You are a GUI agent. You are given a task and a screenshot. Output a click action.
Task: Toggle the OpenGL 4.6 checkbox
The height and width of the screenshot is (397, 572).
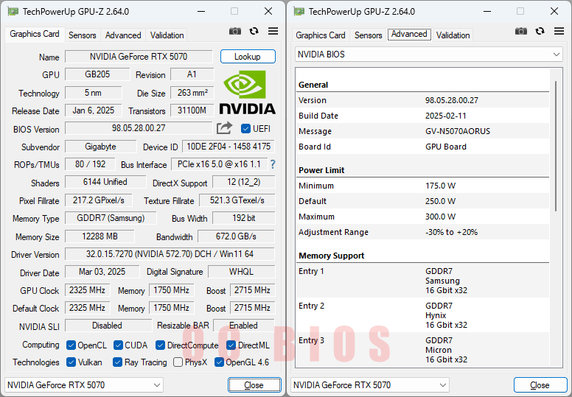tap(219, 362)
